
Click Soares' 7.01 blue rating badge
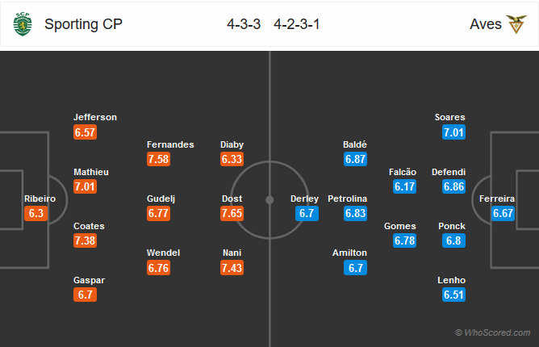point(453,132)
